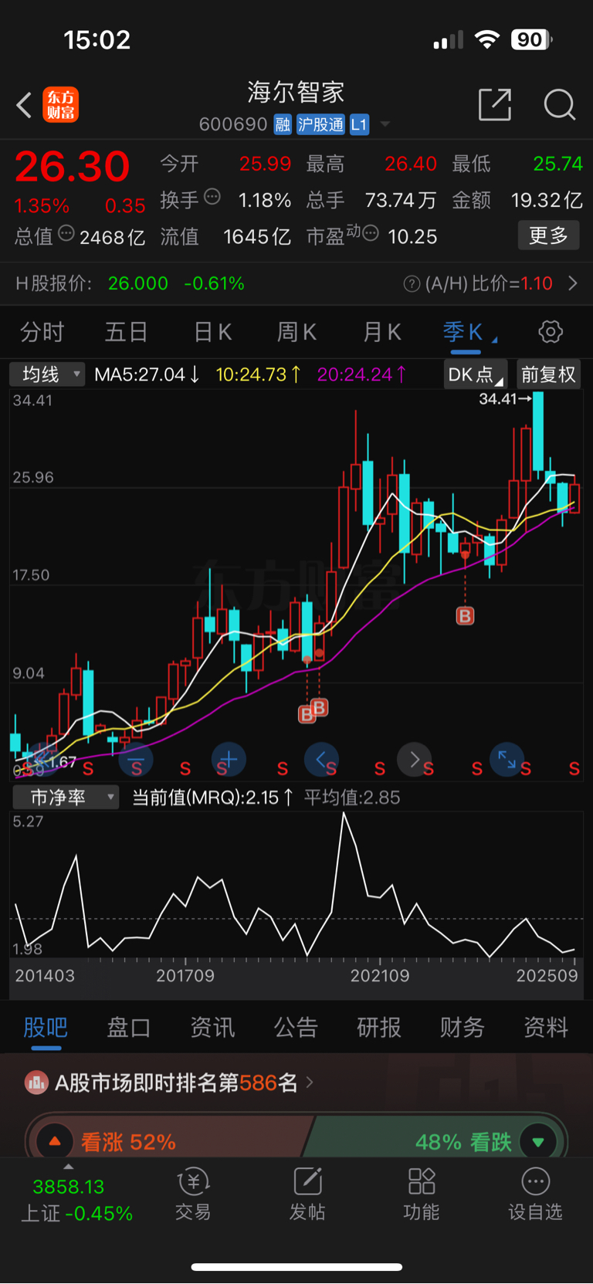Tap the back arrow icon
The width and height of the screenshot is (593, 1284).
click(24, 105)
